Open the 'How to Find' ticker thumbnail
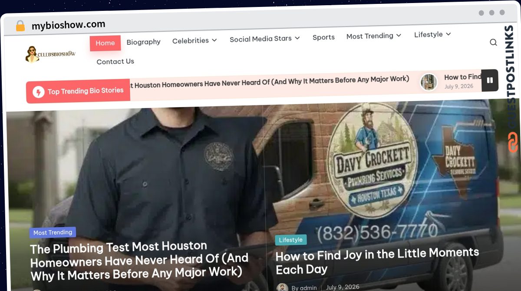The image size is (521, 291). tap(429, 82)
